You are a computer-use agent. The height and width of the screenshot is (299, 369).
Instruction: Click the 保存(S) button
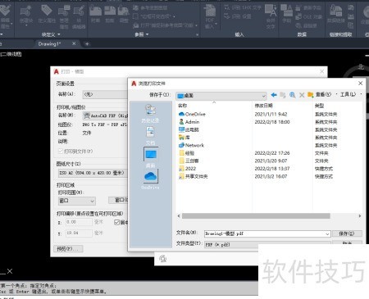tap(347, 233)
